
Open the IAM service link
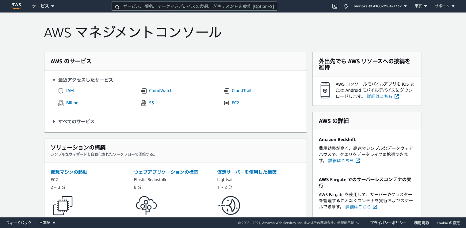click(x=70, y=91)
